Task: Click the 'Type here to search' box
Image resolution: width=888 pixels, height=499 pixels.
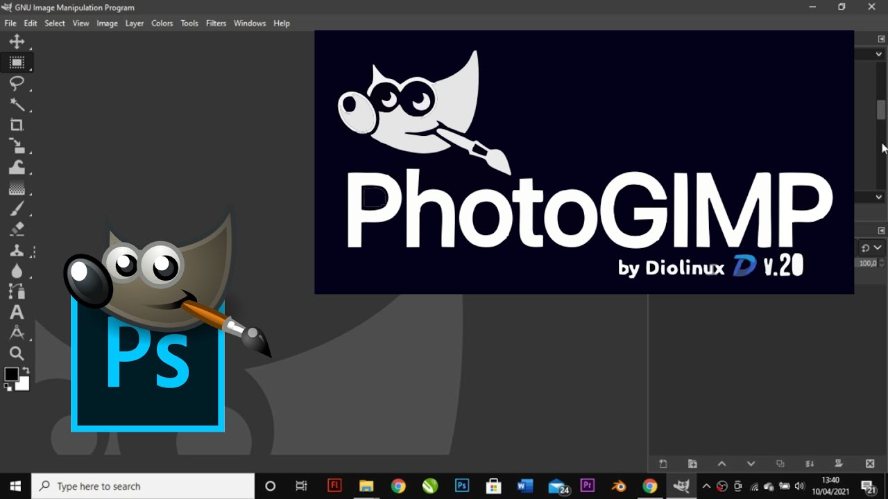Action: coord(144,486)
